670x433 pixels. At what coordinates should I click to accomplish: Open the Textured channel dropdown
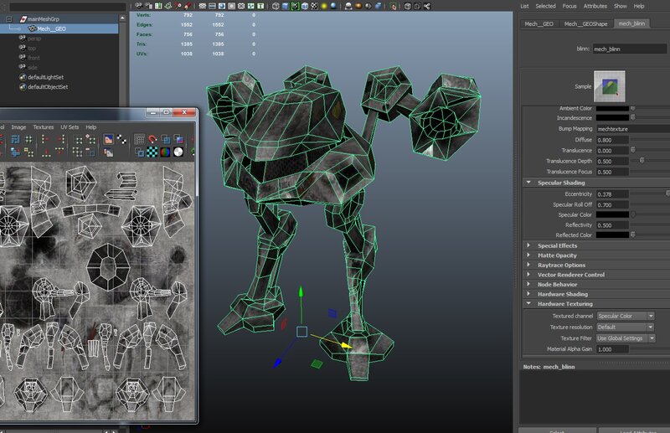(625, 316)
